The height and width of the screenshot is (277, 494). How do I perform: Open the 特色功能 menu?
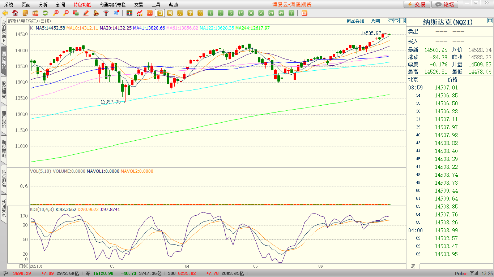click(82, 5)
